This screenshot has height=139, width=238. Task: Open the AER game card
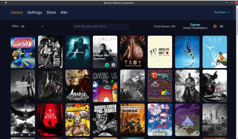(x=215, y=52)
